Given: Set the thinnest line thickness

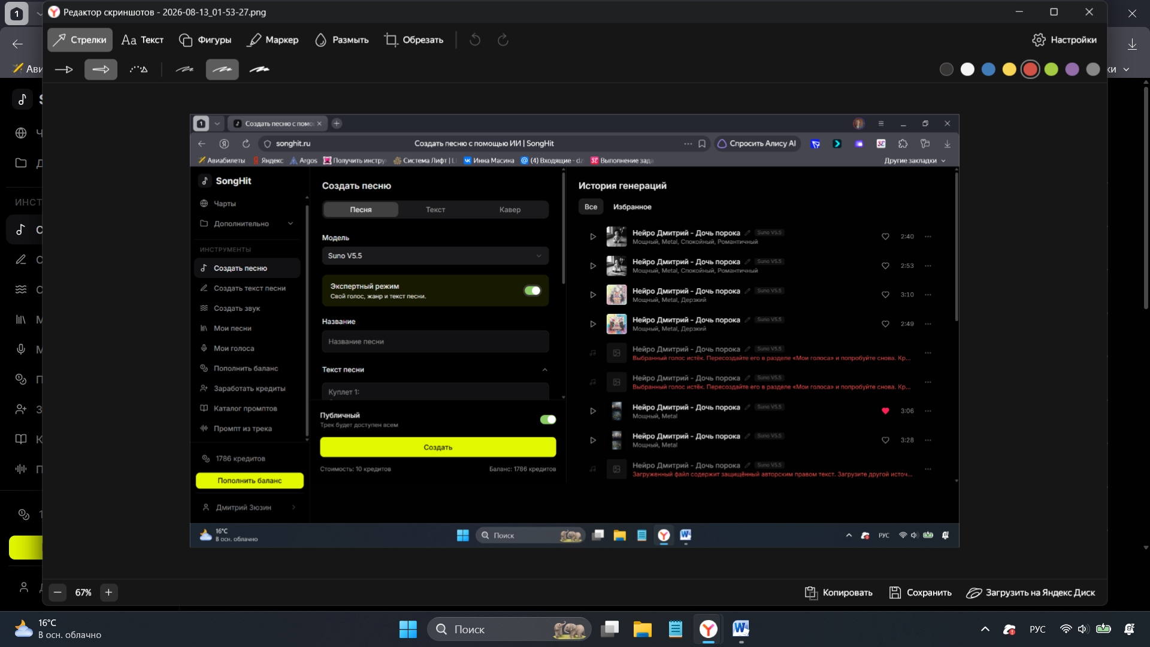Looking at the screenshot, I should [x=184, y=69].
